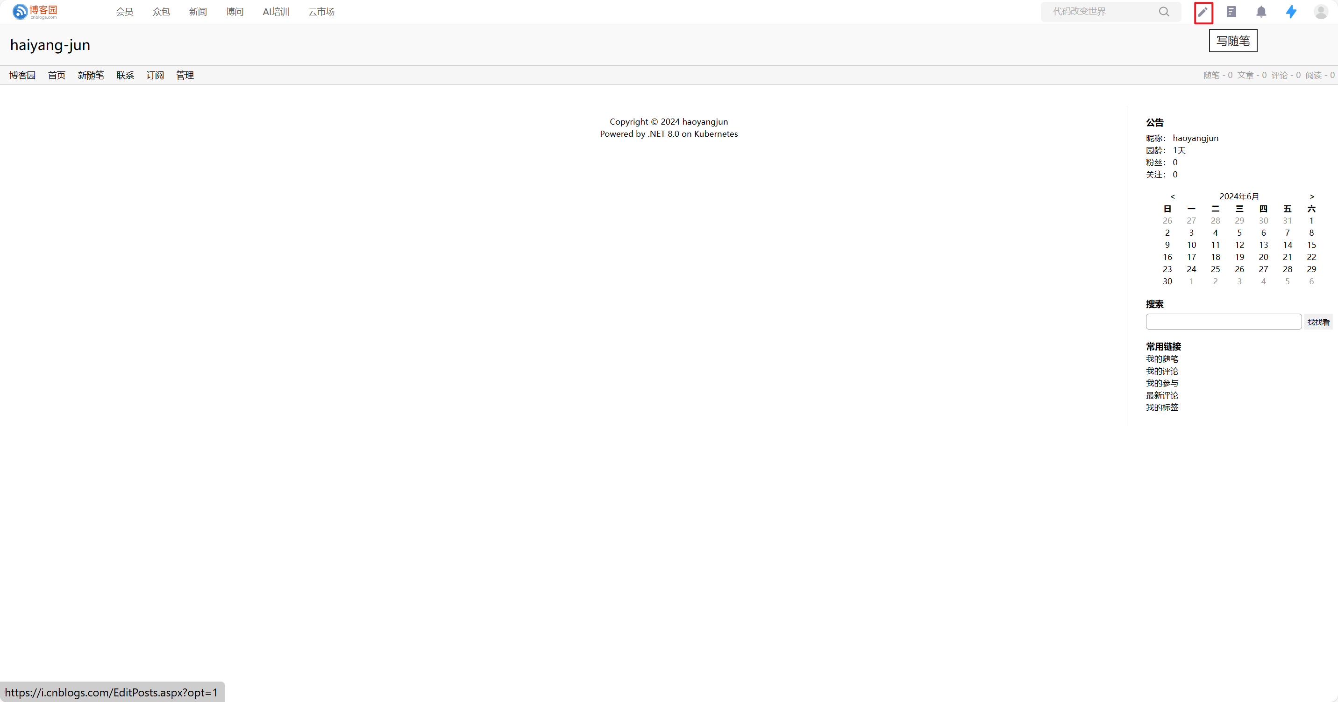Open the AI培训 menu item
This screenshot has width=1338, height=702.
pyautogui.click(x=276, y=12)
